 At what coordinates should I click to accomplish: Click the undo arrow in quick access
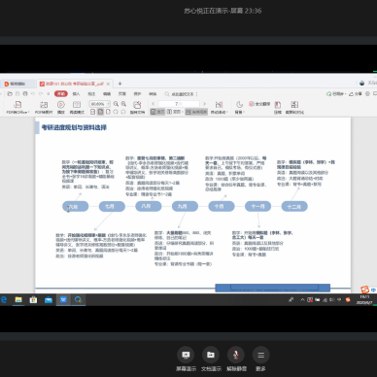33,94
